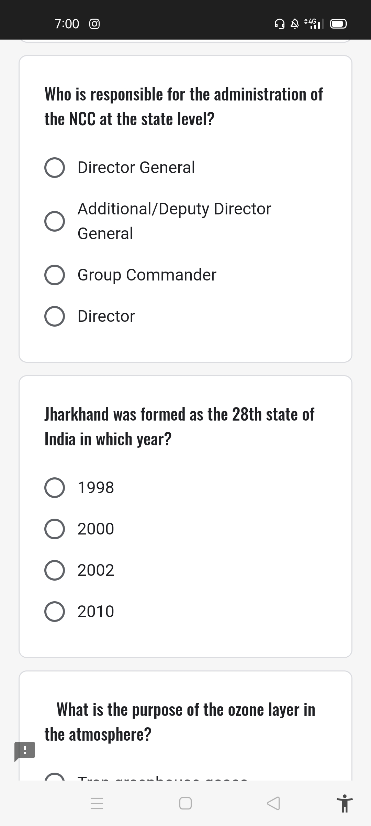Tap the headphones status icon
This screenshot has width=371, height=826.
pyautogui.click(x=279, y=24)
